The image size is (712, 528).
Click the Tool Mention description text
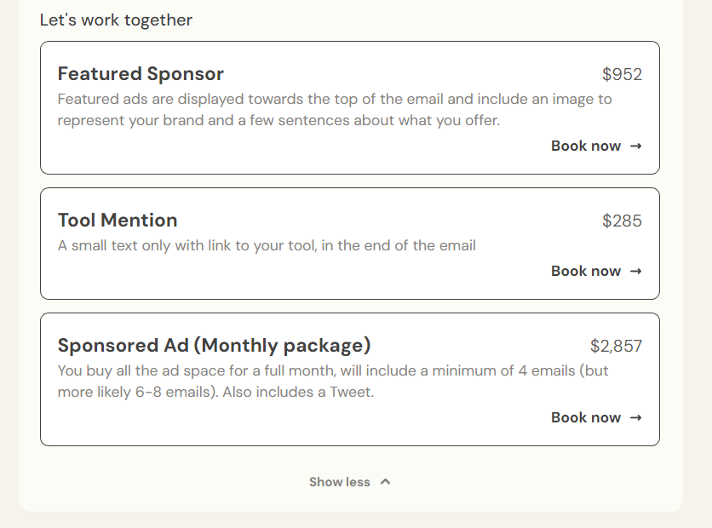coord(267,245)
